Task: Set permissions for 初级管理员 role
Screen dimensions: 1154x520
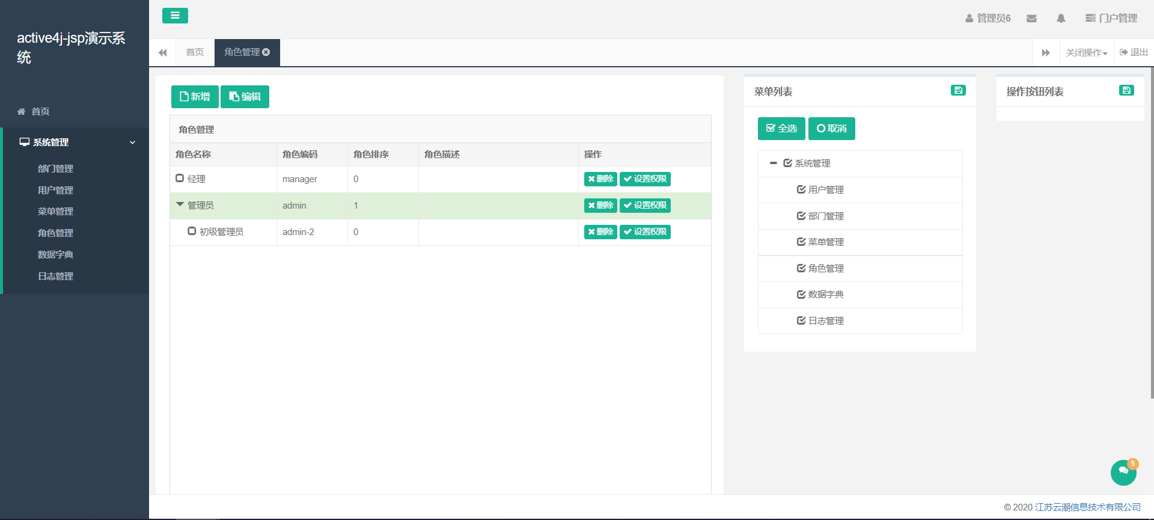Action: [645, 232]
